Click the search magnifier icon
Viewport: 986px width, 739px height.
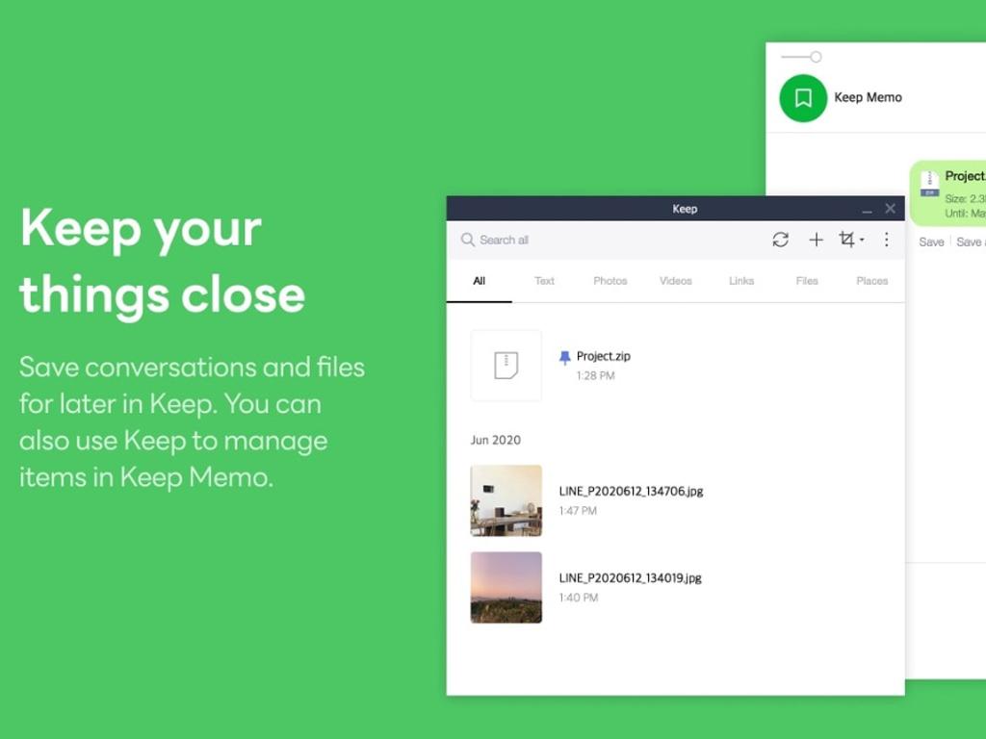(x=468, y=240)
